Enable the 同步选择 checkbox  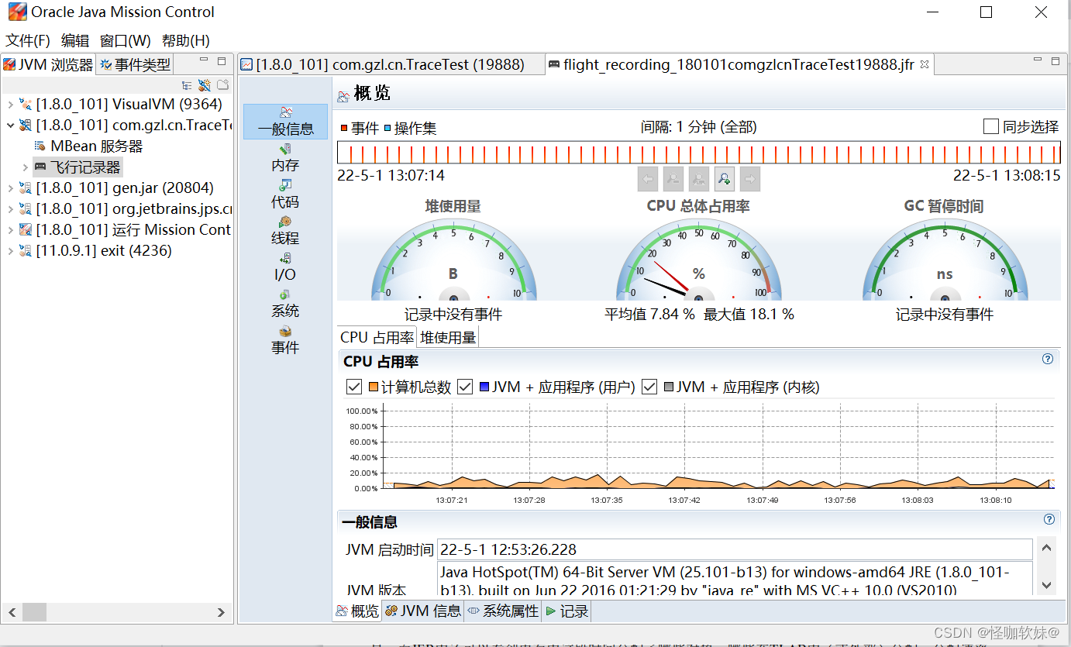coord(990,126)
